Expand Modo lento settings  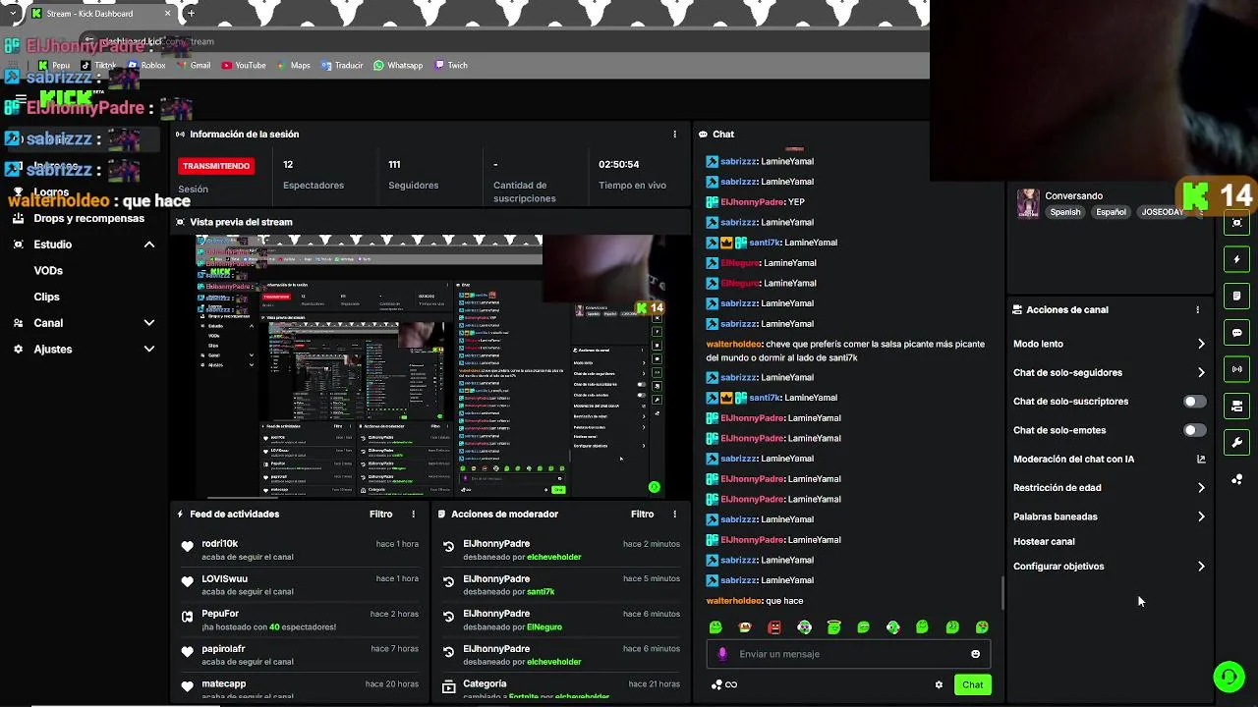pyautogui.click(x=1201, y=344)
